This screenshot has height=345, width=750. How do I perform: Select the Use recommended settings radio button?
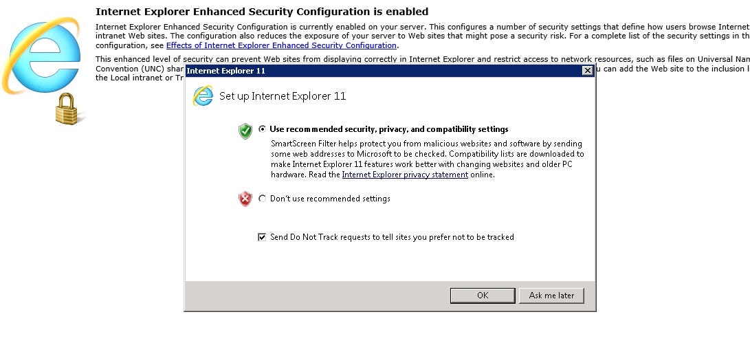coord(262,129)
